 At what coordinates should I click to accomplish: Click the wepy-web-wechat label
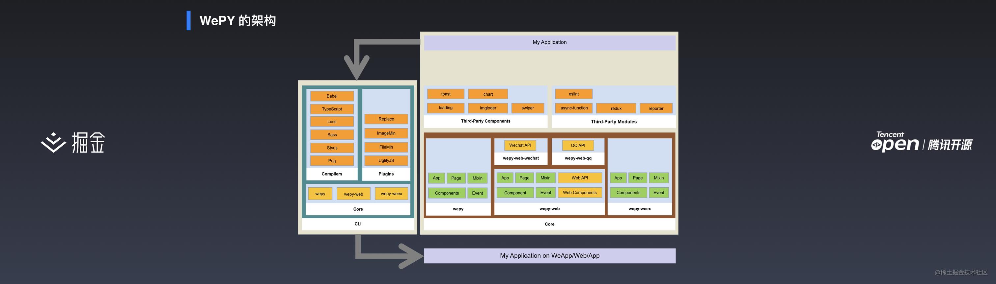pyautogui.click(x=520, y=158)
